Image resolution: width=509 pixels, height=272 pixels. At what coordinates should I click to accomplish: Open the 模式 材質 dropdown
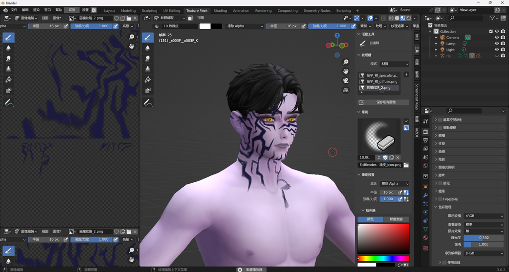pos(394,64)
